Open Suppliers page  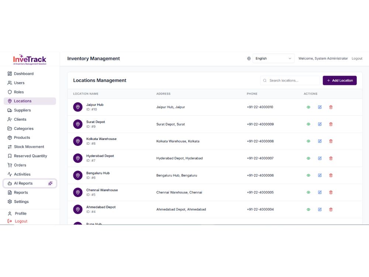click(30, 110)
